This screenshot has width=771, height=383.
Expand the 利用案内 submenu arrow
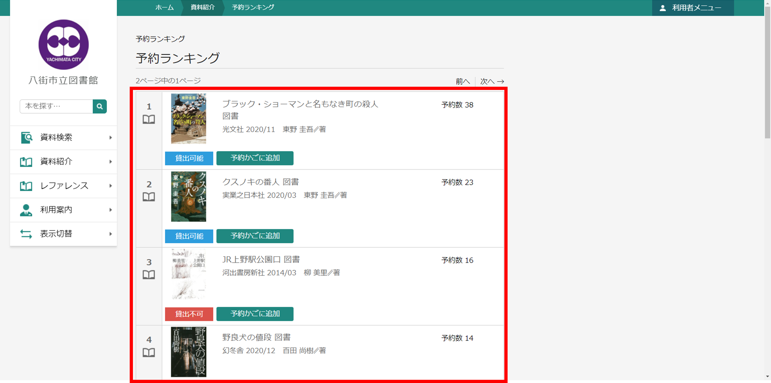110,210
